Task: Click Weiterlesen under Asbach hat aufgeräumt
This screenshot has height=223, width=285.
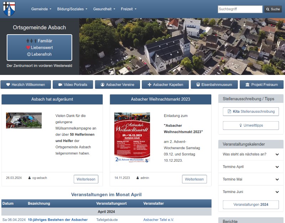Action: click(86, 179)
